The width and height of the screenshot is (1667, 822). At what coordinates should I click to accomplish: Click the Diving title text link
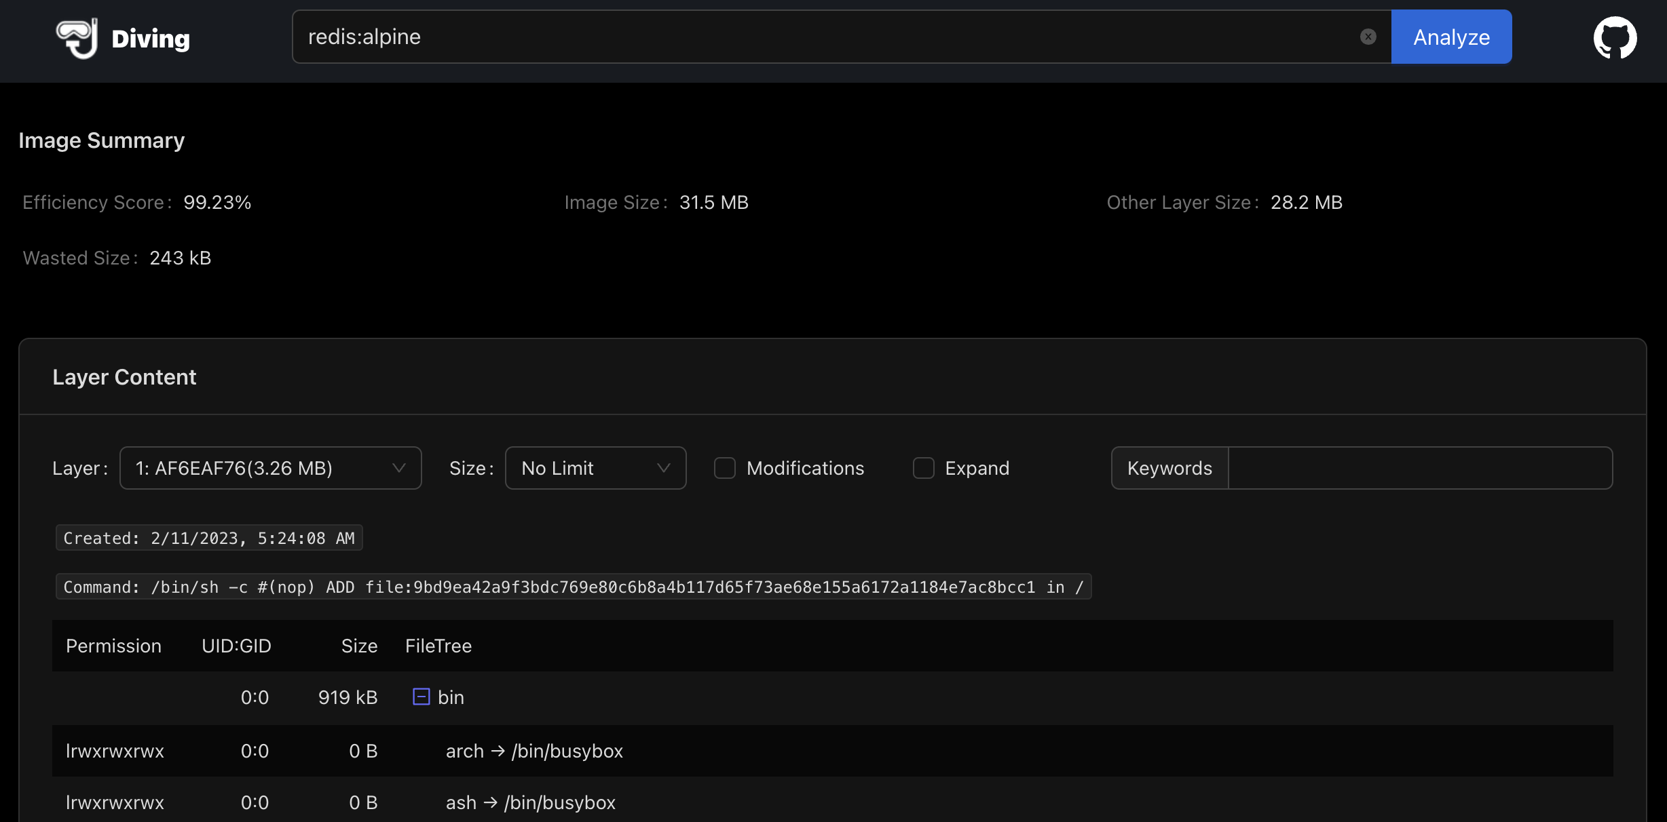coord(151,39)
